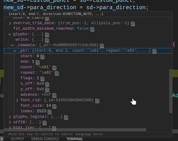Click the hover's vertical scrollbar thumb
Viewport: 178px width, 141px height.
pyautogui.click(x=171, y=91)
